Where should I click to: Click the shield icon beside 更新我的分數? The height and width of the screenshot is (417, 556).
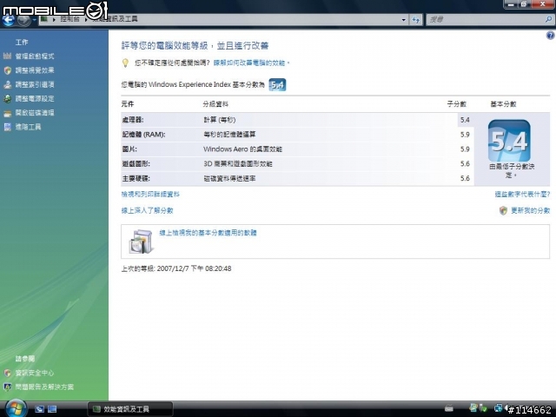pos(503,210)
